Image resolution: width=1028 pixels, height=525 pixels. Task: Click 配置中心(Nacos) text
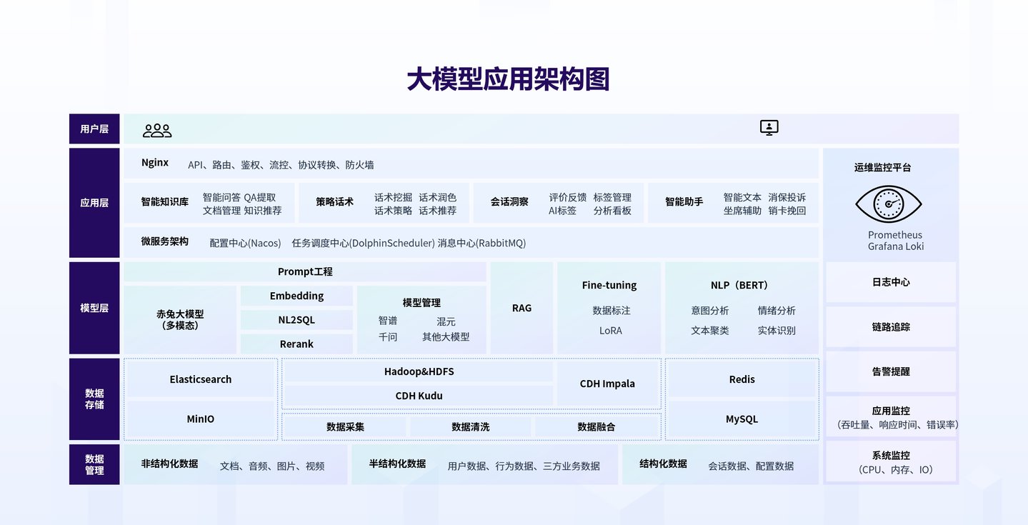click(245, 243)
